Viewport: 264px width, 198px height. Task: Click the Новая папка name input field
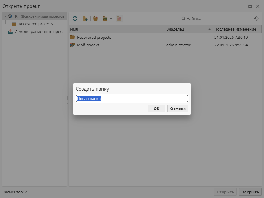[x=132, y=99]
